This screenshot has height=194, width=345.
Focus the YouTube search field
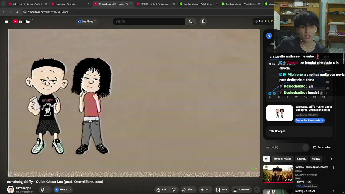click(149, 22)
